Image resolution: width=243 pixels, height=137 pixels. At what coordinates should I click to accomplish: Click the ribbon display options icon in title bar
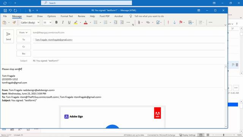(199, 10)
